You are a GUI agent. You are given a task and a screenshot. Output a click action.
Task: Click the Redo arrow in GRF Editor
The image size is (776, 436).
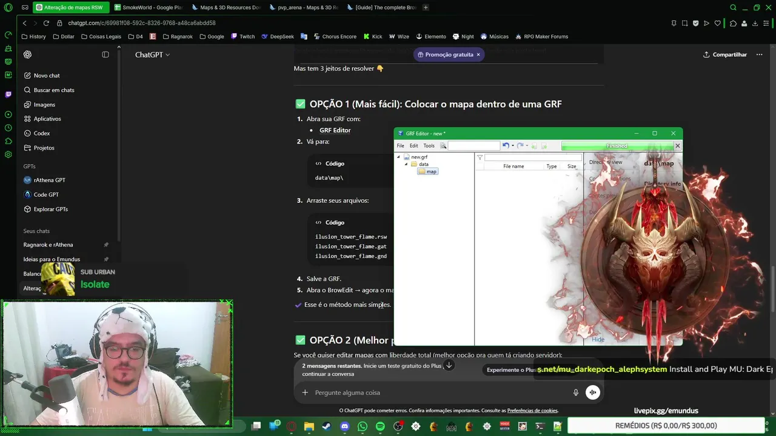pos(520,146)
